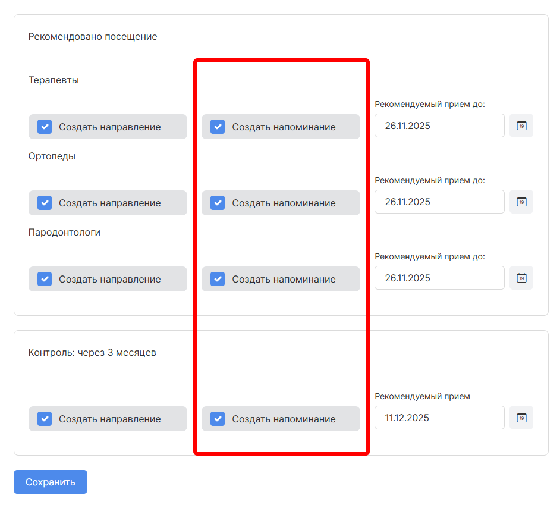
Task: Disable Создать напоминание for Пародонтологи
Action: point(218,279)
